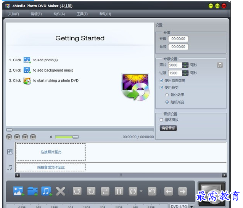This screenshot has height=208, width=243.
Task: Increase the photo duration with the up arrow
Action: [x=185, y=64]
